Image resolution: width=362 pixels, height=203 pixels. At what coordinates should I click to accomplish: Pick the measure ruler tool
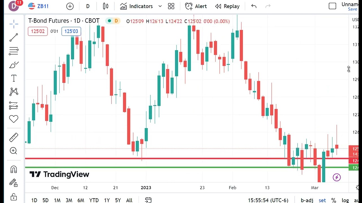[x=14, y=137]
